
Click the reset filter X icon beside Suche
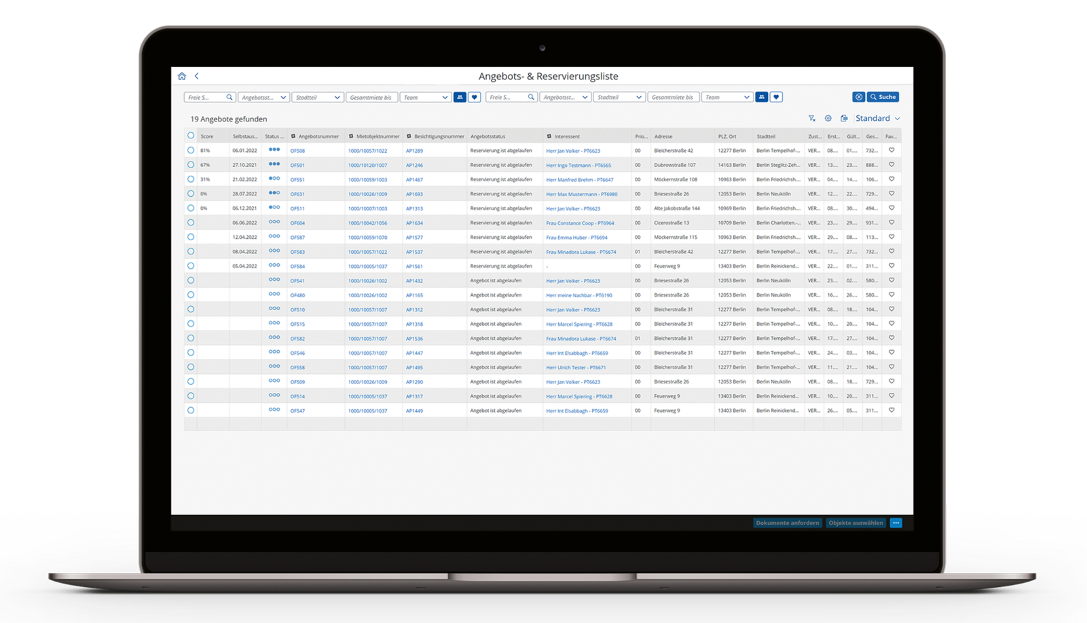(x=858, y=97)
